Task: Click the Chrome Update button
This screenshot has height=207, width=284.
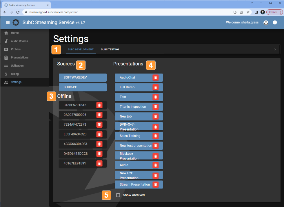Action: (x=275, y=12)
